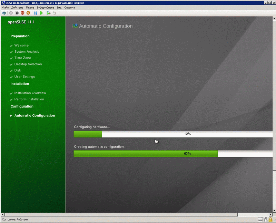Select the Time Zone step

tap(22, 58)
